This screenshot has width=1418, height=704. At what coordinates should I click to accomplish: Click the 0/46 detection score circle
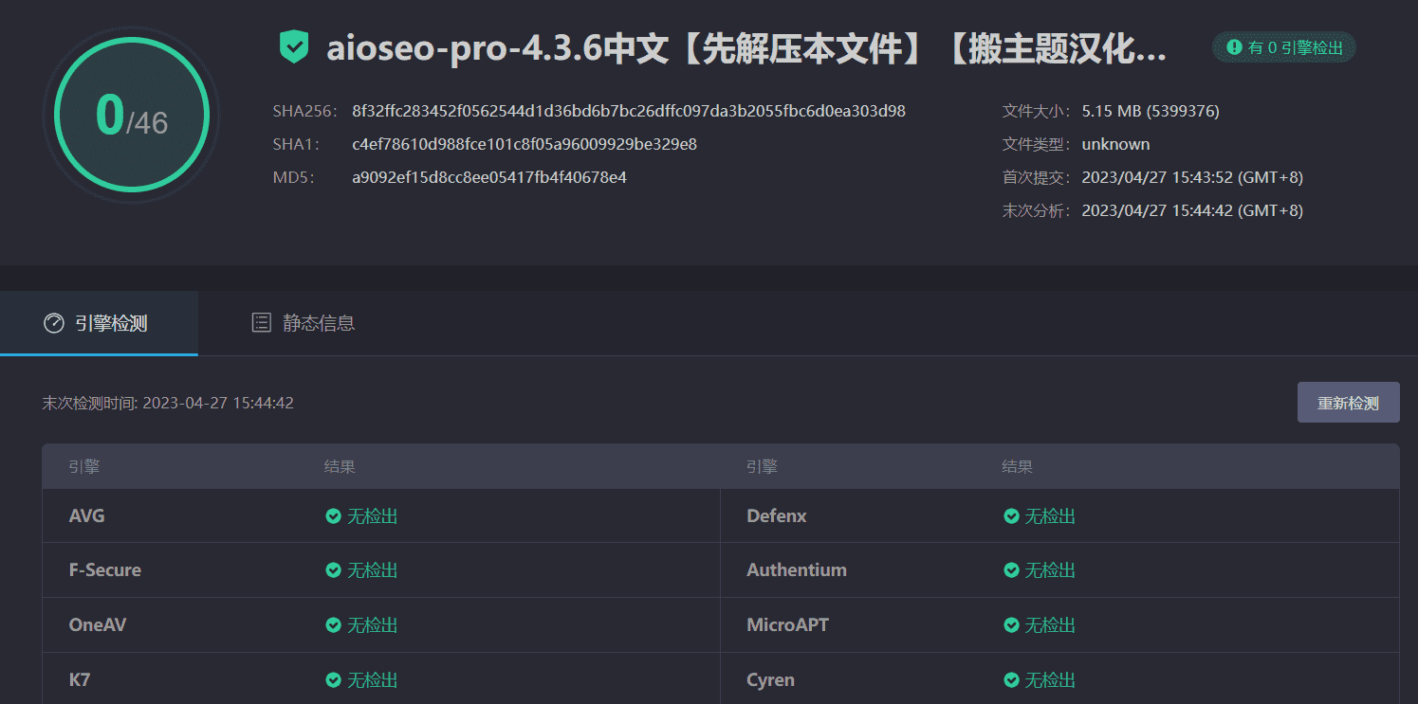[131, 116]
